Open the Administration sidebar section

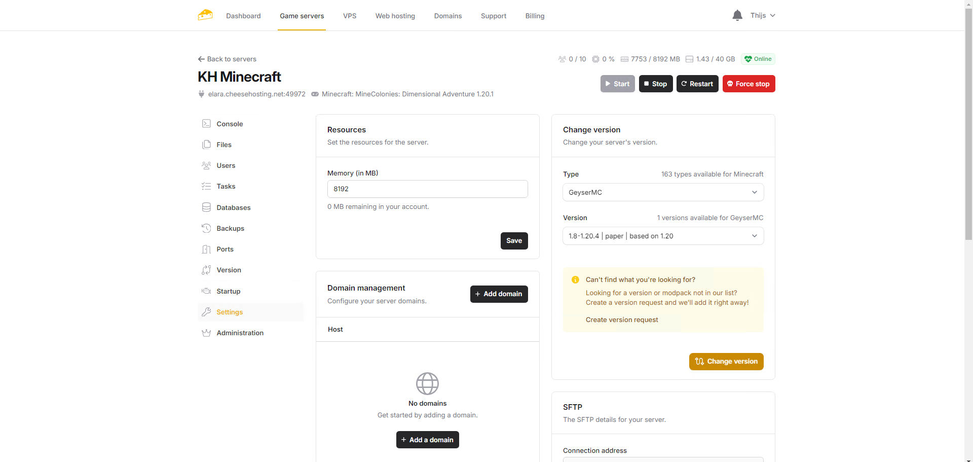[x=240, y=333]
